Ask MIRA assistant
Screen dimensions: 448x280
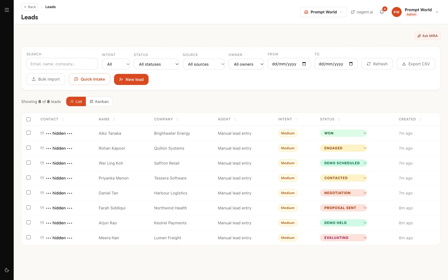pyautogui.click(x=427, y=36)
